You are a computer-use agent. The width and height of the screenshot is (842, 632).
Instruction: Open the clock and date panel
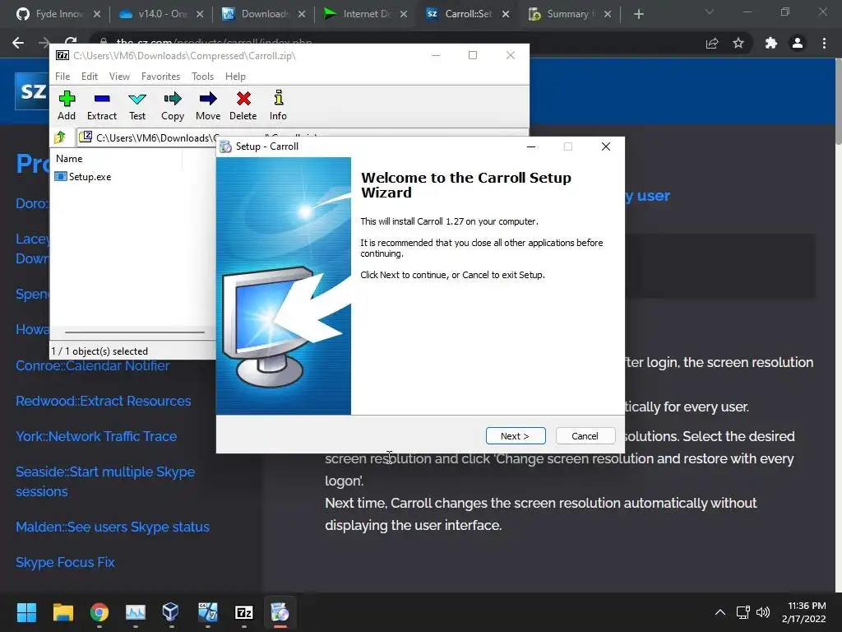pos(804,612)
